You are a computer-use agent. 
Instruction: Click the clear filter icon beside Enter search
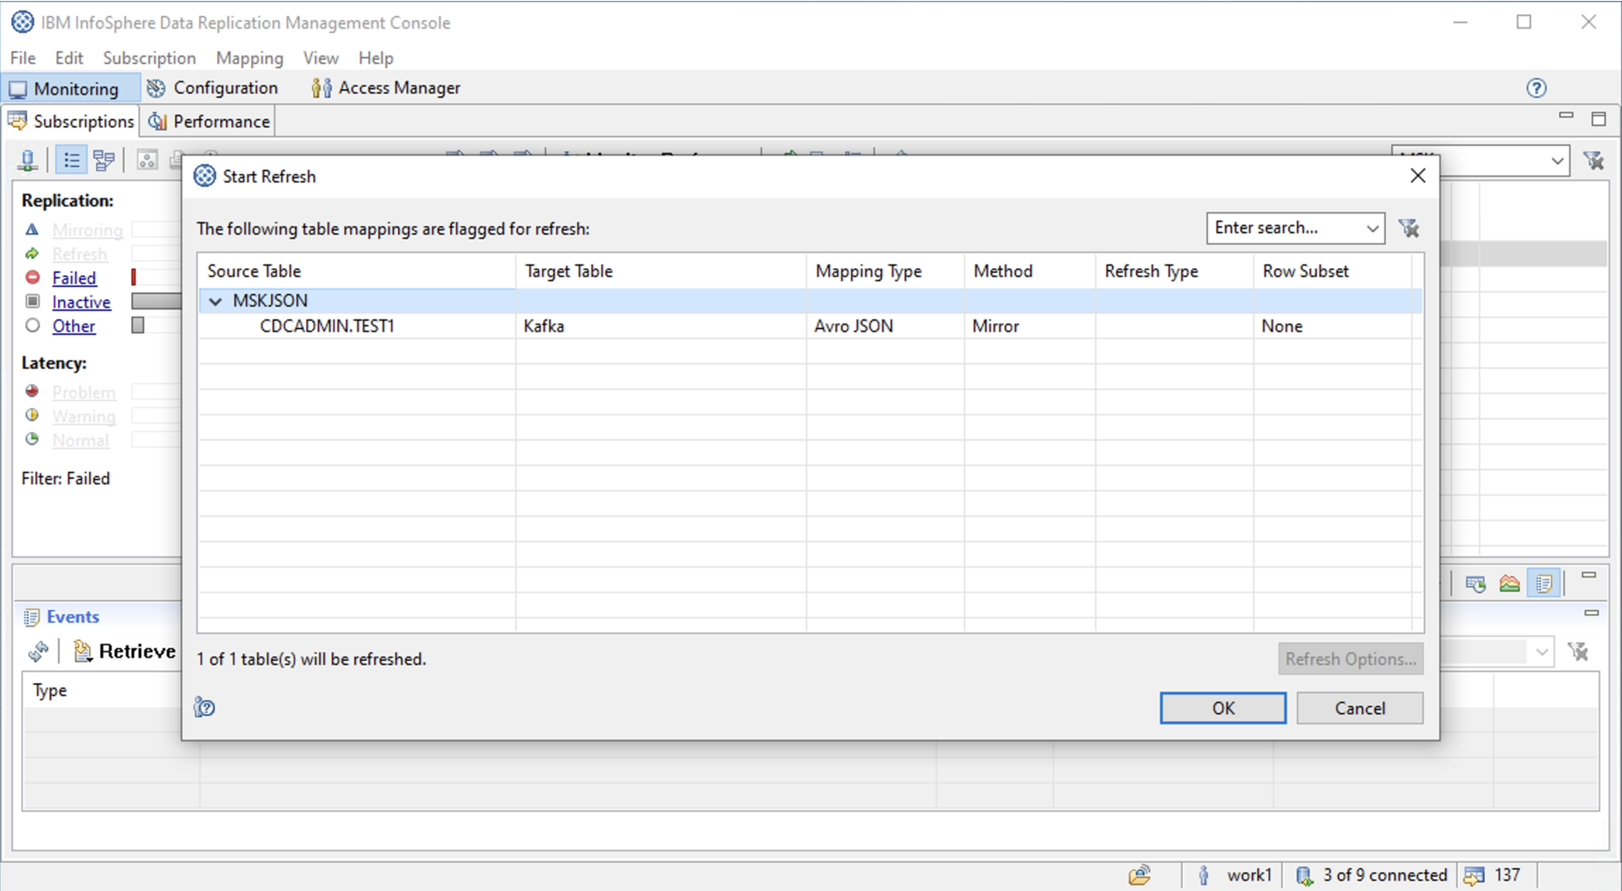1409,228
